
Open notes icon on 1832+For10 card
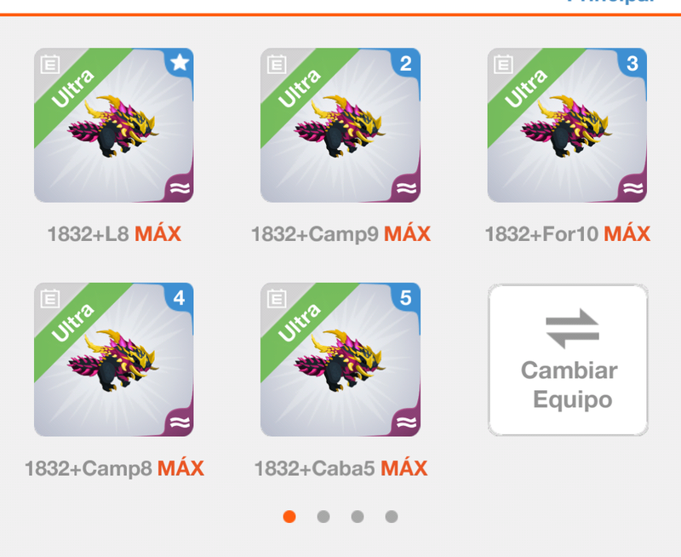[503, 65]
